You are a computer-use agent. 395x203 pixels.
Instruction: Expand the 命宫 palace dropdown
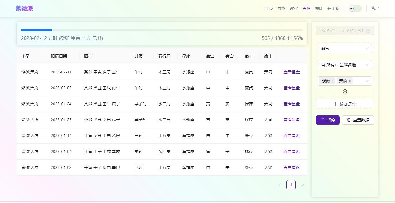point(345,49)
